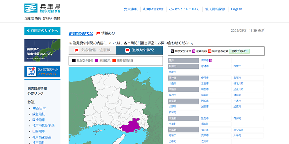Select 神戸市 in the city list
The height and width of the screenshot is (144, 289).
[x=205, y=60]
